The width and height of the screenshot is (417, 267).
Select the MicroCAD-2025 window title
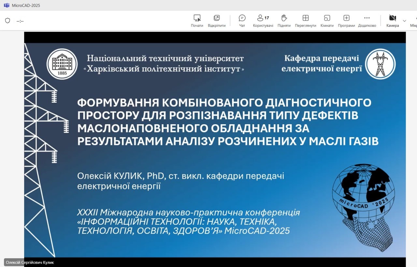26,5
